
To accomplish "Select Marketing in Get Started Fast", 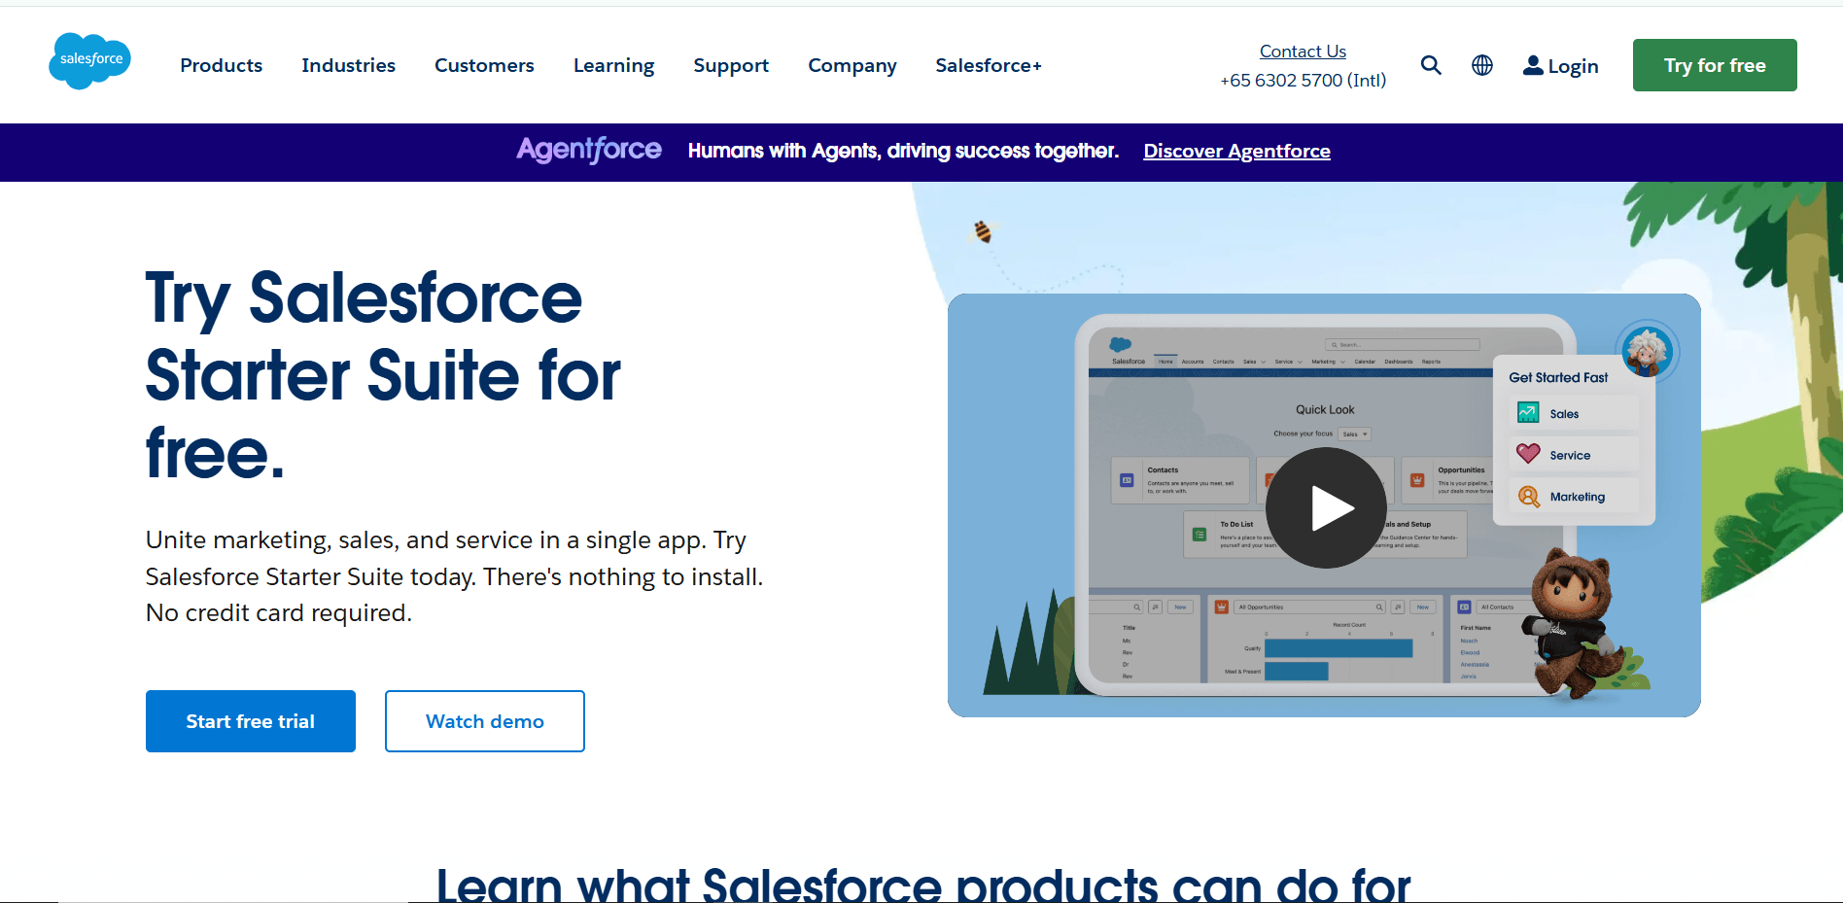I will point(1575,497).
